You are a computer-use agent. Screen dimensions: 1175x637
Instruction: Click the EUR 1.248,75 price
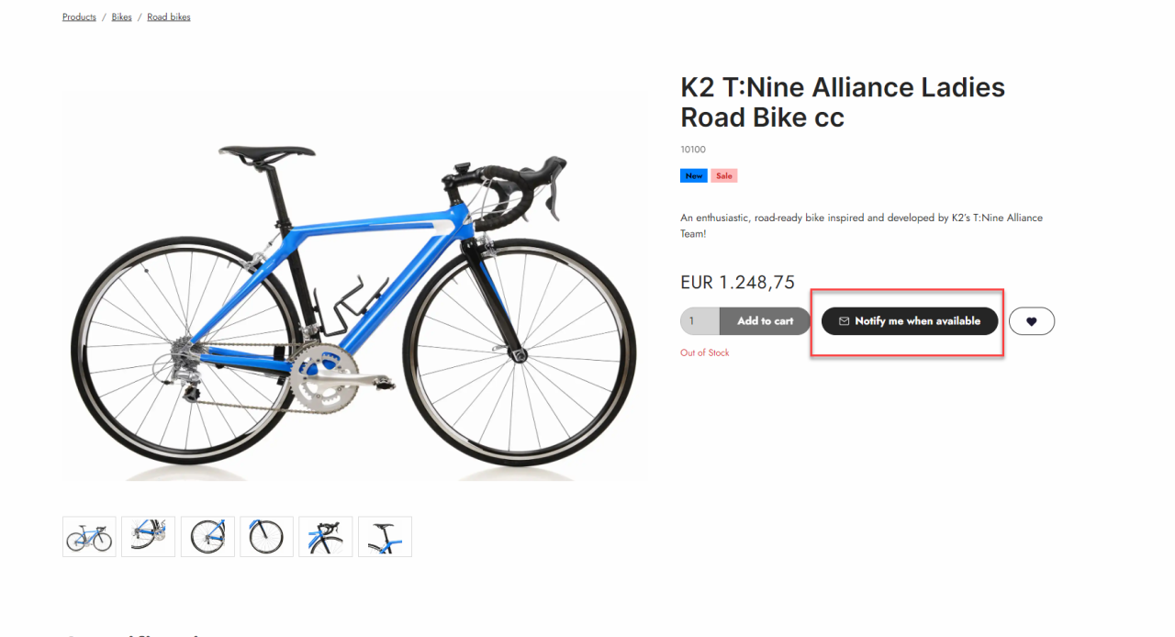click(x=737, y=282)
